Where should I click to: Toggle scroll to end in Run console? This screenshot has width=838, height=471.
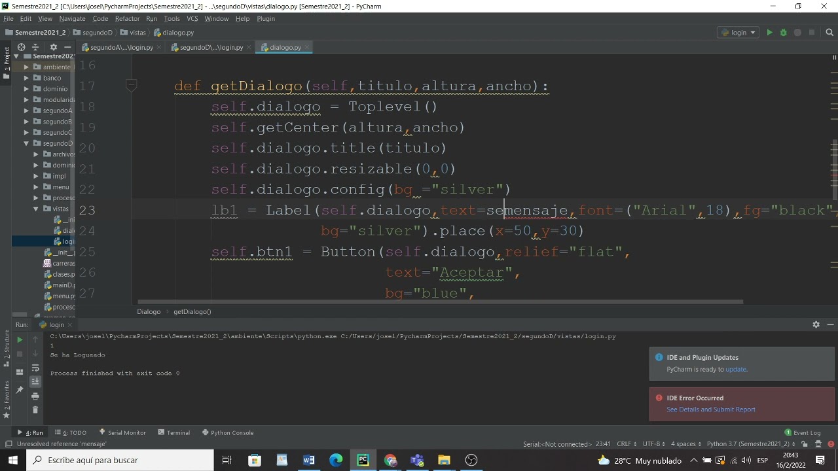click(35, 381)
